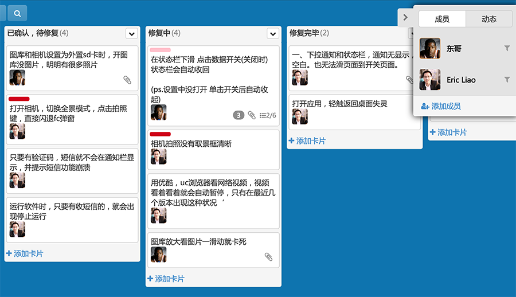Click pink label on 在状态栏下滑 card
The height and width of the screenshot is (297, 516).
[161, 50]
